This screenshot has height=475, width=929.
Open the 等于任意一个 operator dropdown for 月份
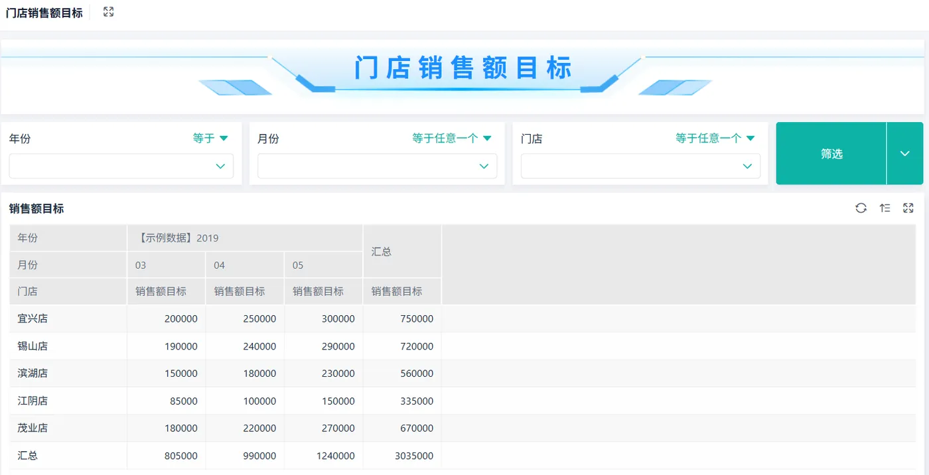(452, 138)
